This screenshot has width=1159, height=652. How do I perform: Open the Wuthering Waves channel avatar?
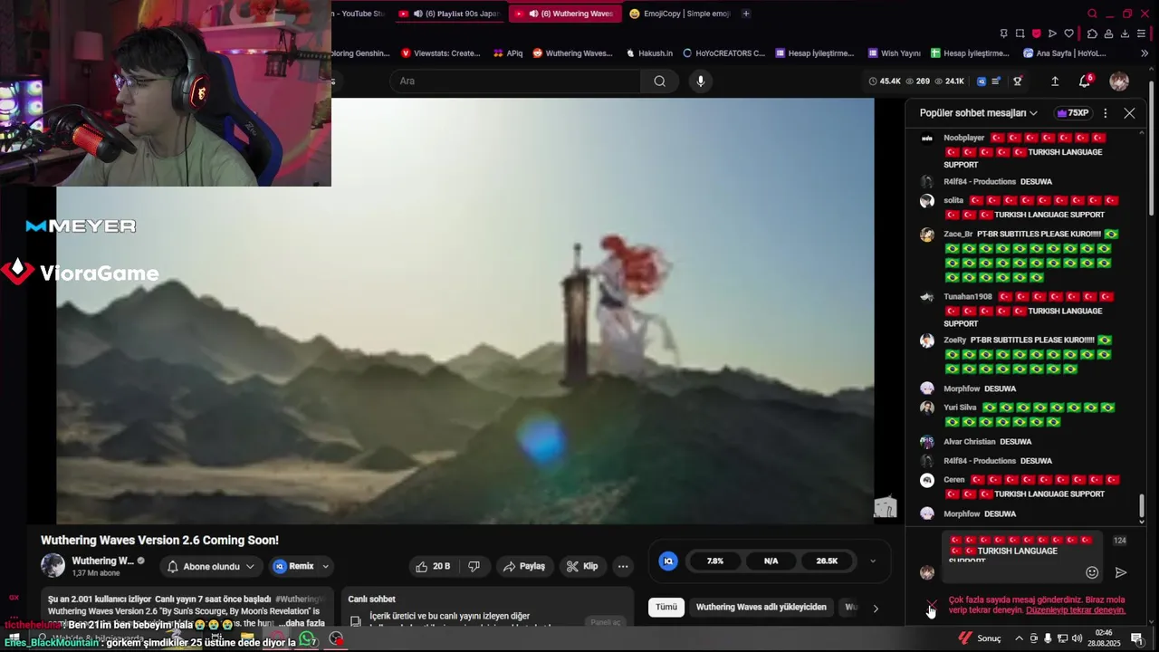pos(53,566)
